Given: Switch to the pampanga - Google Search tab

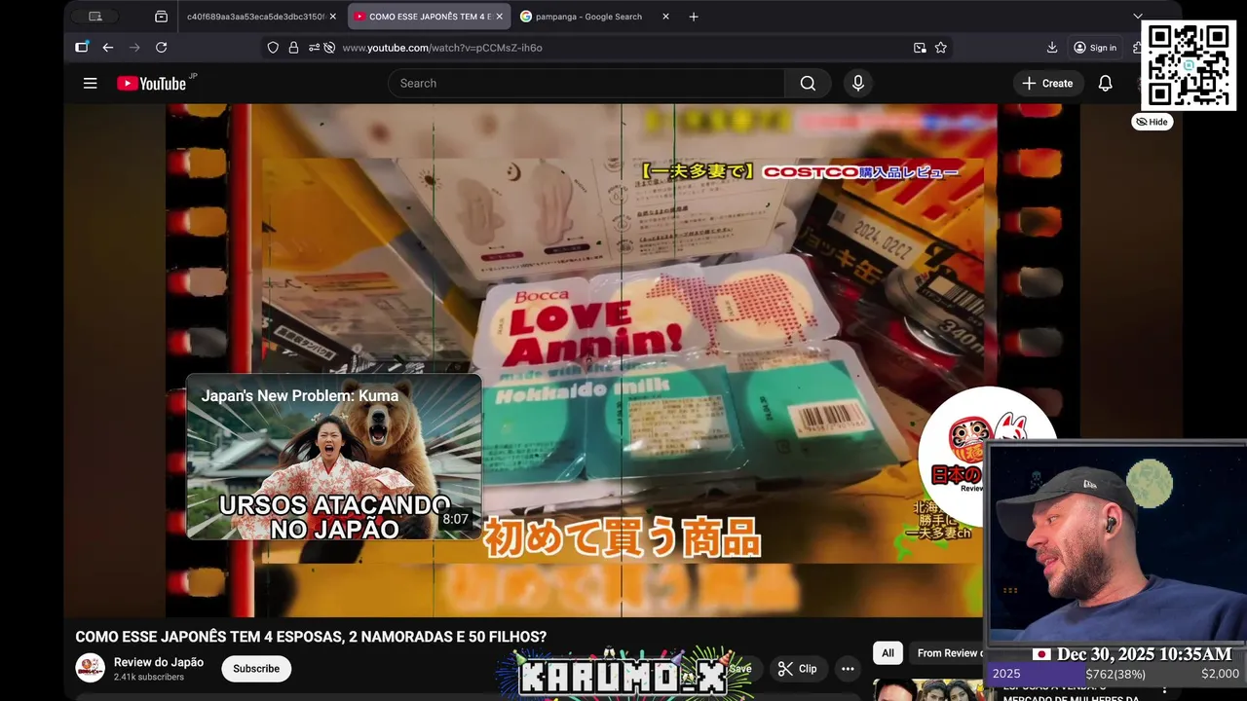Looking at the screenshot, I should click(587, 17).
